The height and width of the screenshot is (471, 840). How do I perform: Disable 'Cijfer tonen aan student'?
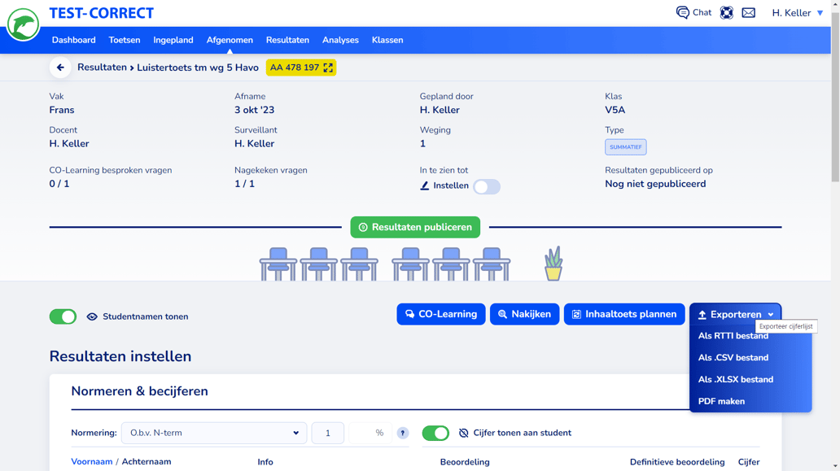click(x=436, y=433)
